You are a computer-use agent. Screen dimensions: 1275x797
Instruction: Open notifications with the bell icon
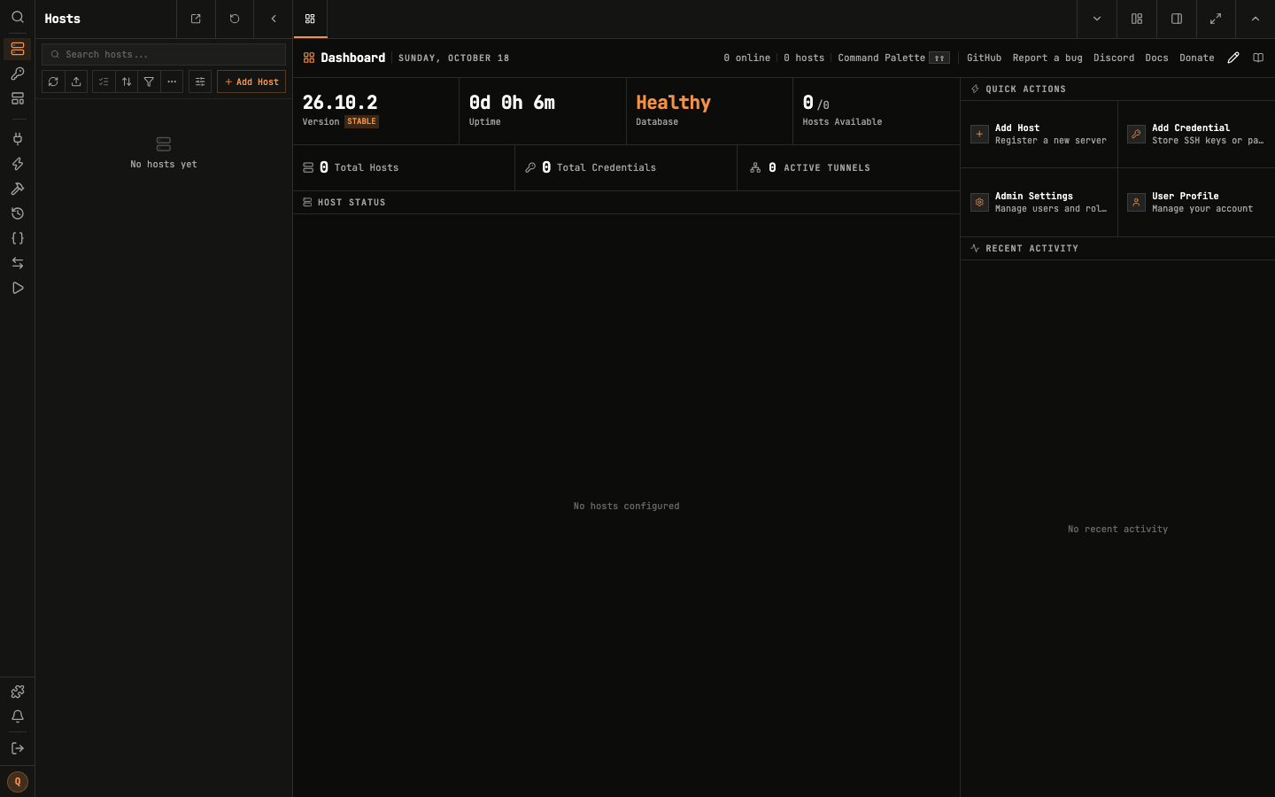[x=17, y=716]
